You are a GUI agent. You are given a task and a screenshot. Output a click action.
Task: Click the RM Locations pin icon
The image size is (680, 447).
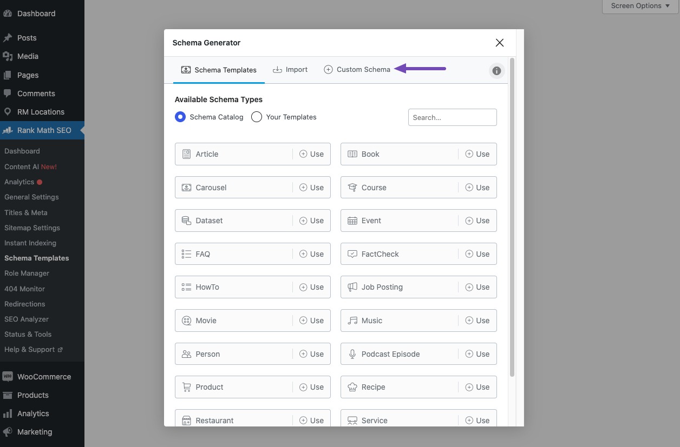[8, 112]
